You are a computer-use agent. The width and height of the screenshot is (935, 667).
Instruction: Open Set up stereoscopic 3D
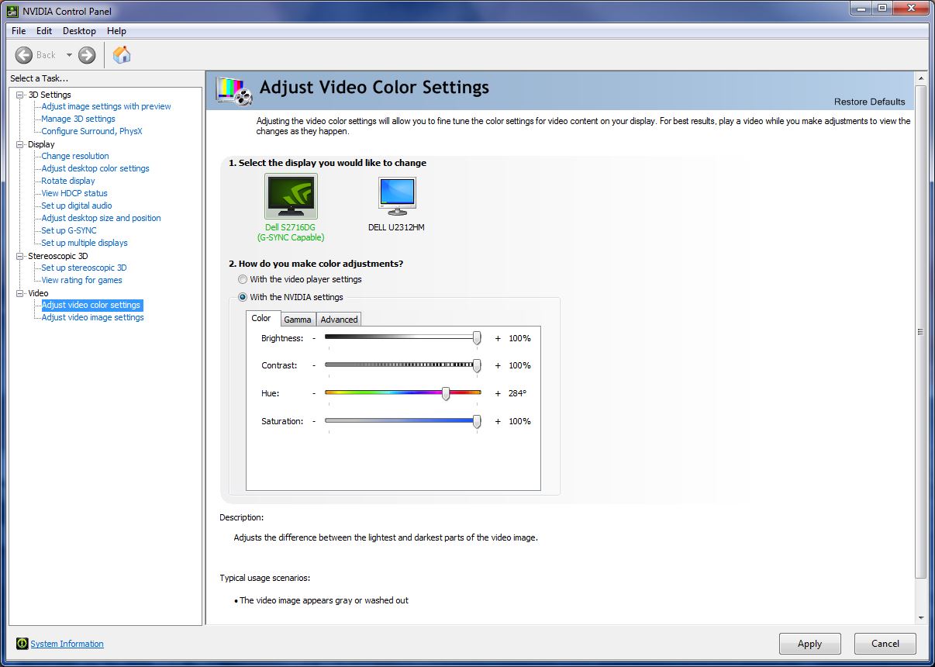[84, 268]
